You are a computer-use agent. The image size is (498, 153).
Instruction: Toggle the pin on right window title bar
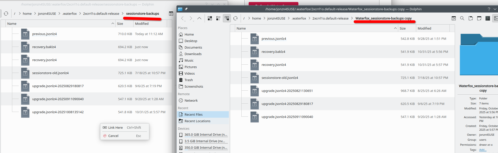(x=186, y=9)
